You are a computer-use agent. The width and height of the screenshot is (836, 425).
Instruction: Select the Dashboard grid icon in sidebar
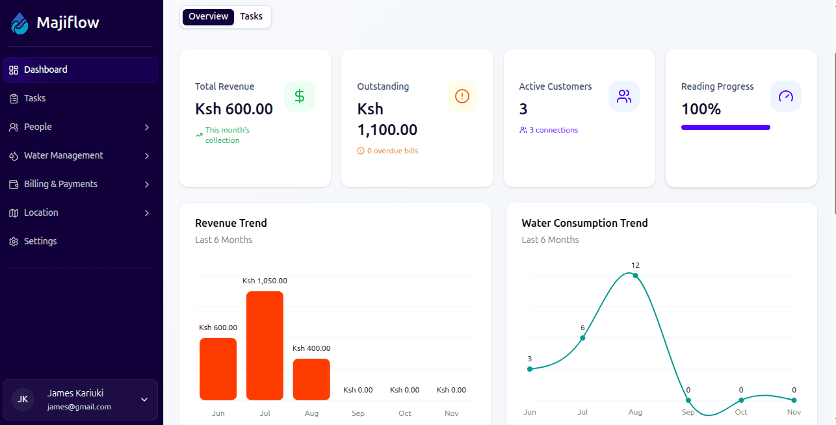click(13, 69)
